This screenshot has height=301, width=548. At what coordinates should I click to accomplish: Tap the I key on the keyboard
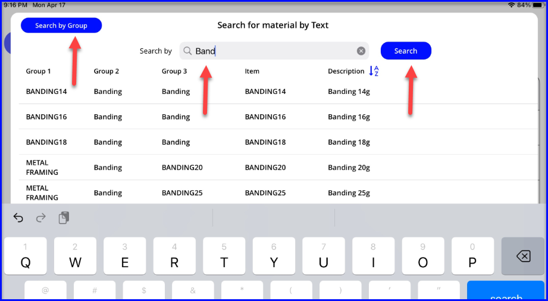tap(373, 256)
